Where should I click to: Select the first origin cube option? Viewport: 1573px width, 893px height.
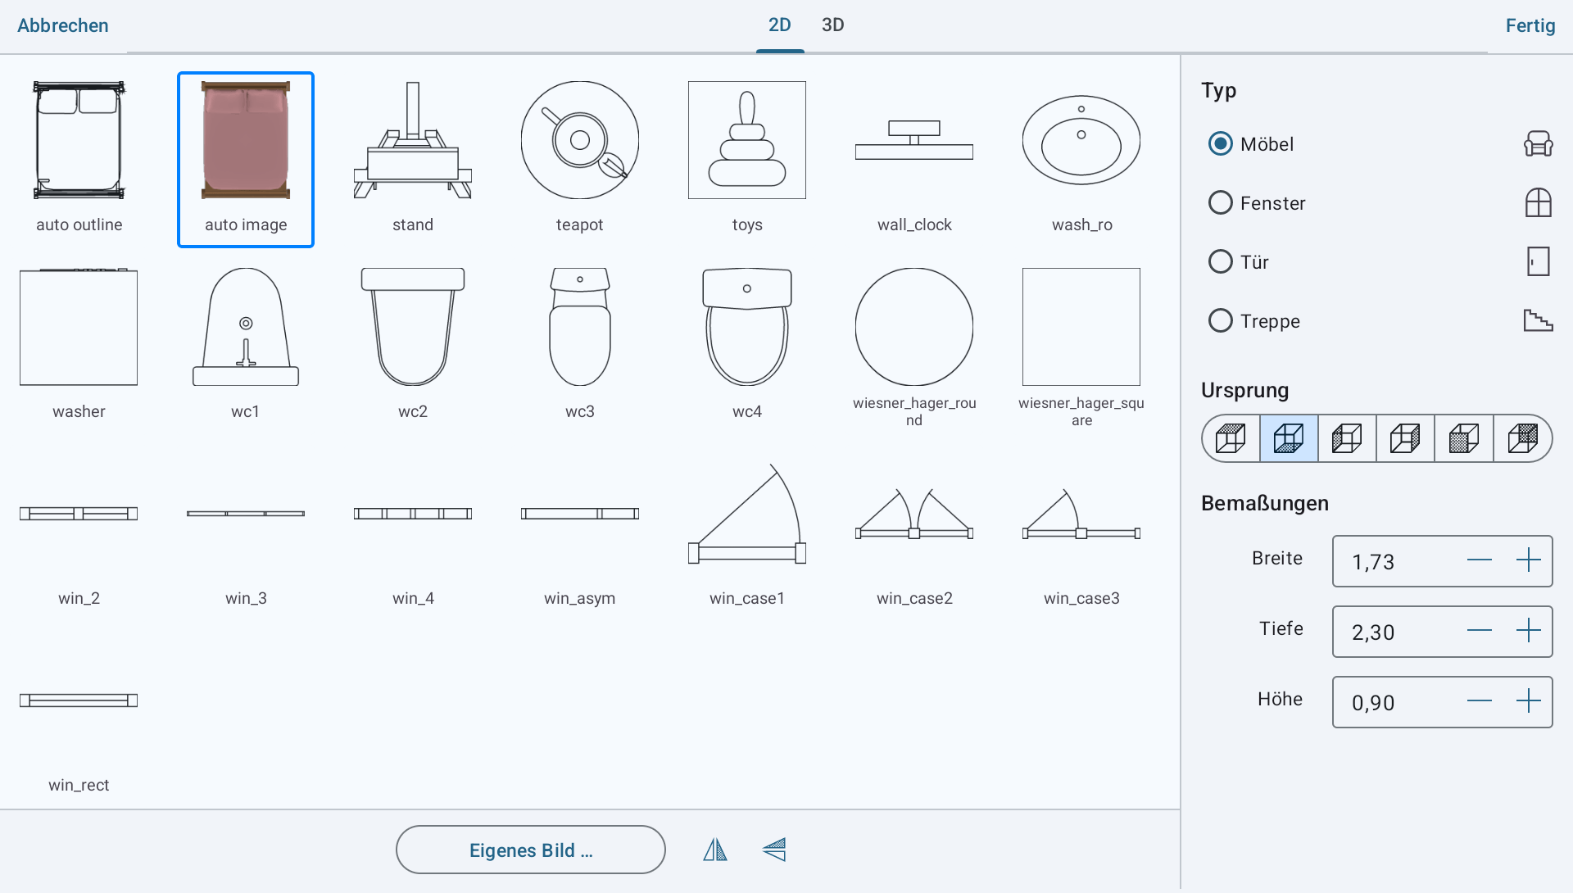click(x=1231, y=438)
